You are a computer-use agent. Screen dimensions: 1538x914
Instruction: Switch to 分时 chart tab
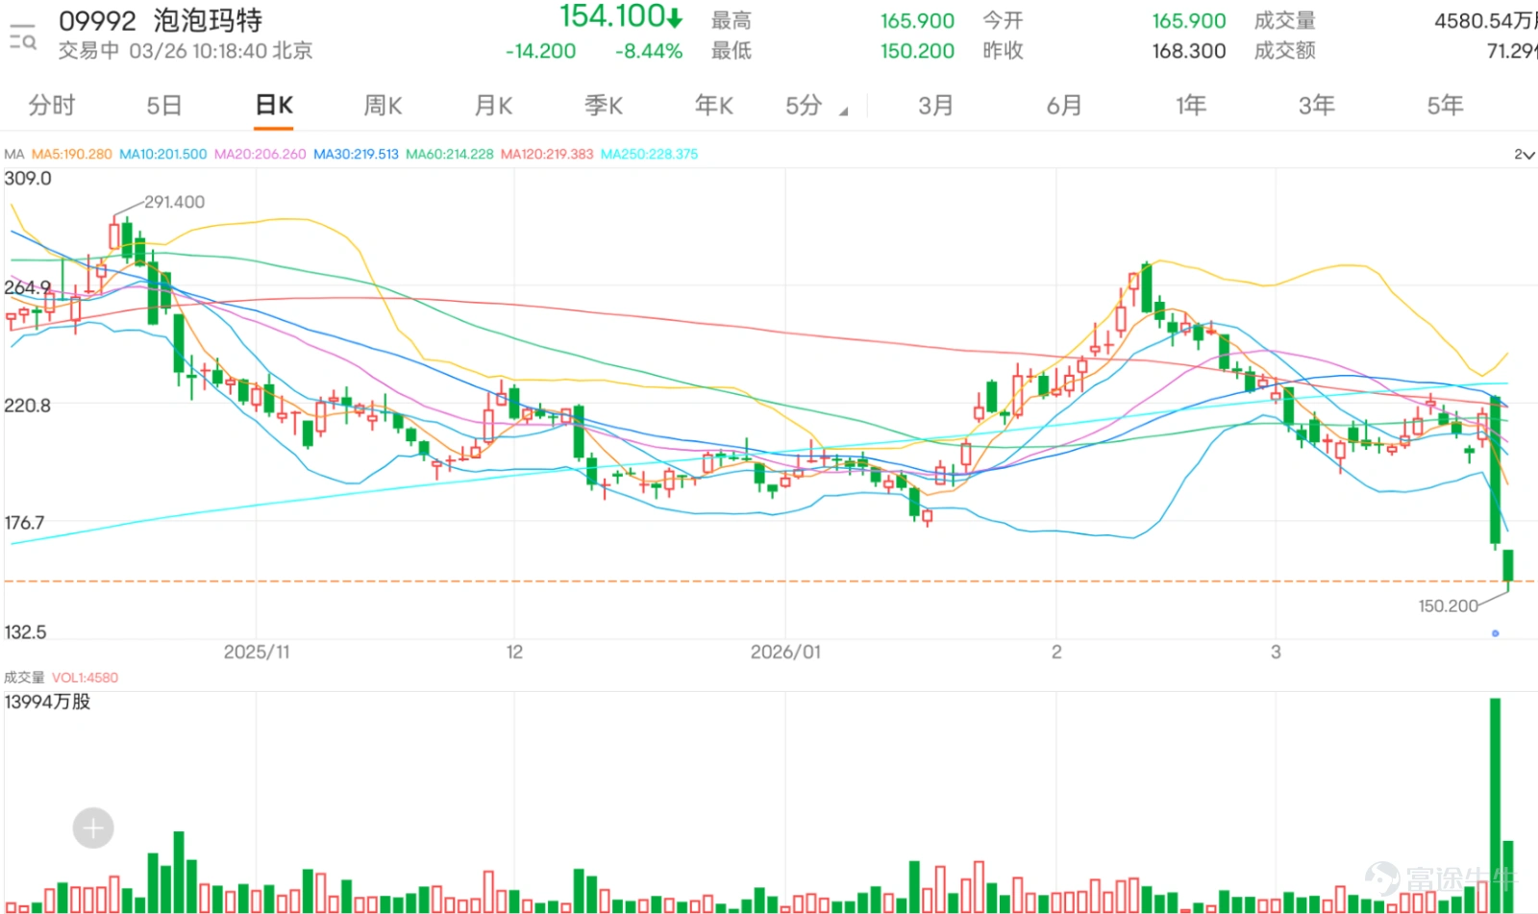[x=52, y=105]
